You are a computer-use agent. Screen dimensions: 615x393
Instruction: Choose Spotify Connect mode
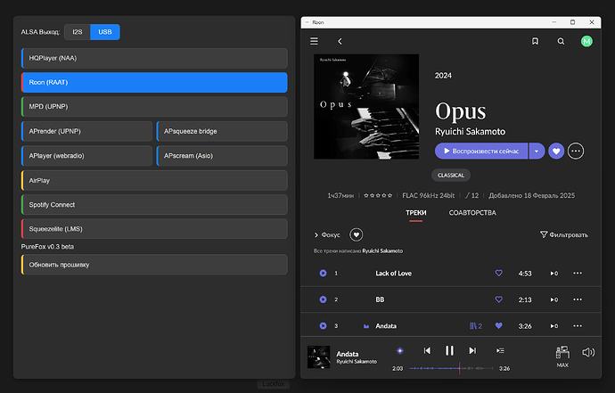154,205
